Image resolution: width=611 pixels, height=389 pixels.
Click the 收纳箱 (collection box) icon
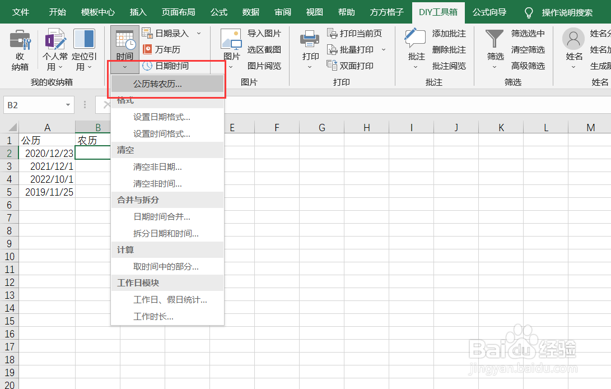click(20, 45)
